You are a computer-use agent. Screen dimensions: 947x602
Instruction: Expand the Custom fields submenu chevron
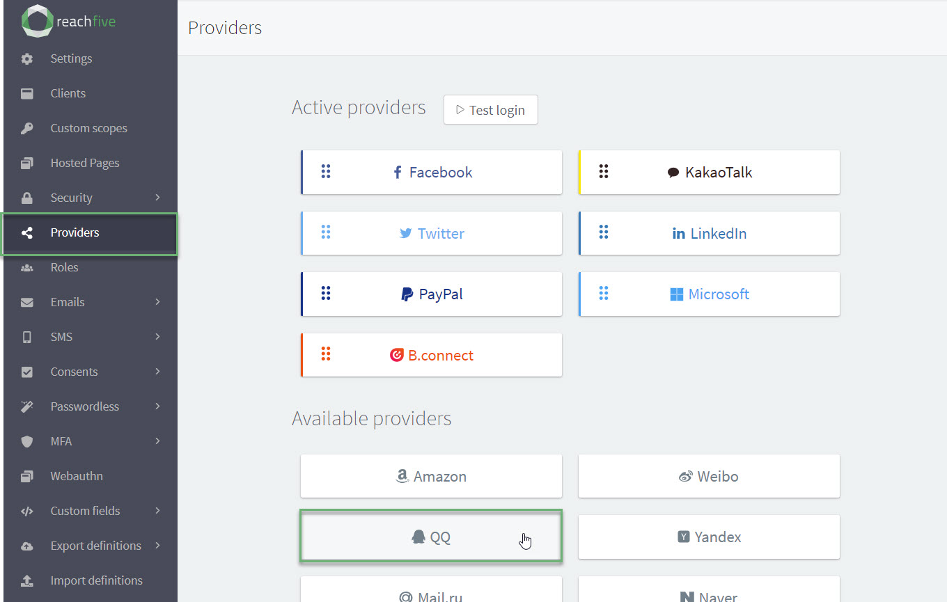click(x=158, y=511)
